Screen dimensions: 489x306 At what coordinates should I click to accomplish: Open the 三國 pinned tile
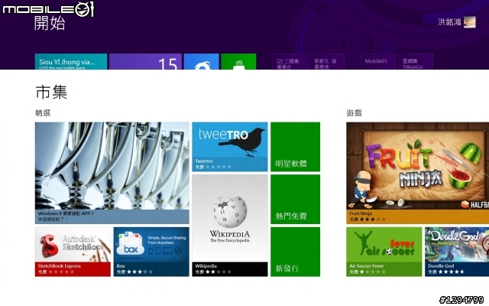tap(290, 61)
